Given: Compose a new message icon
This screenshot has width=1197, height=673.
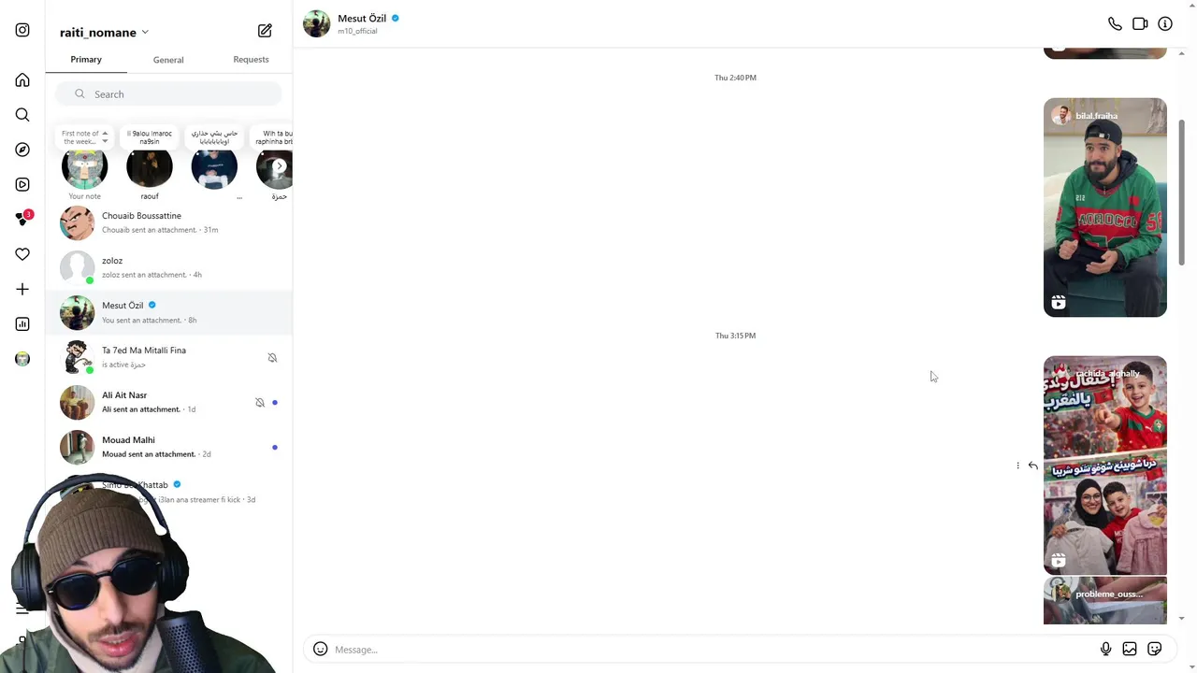Looking at the screenshot, I should (265, 31).
